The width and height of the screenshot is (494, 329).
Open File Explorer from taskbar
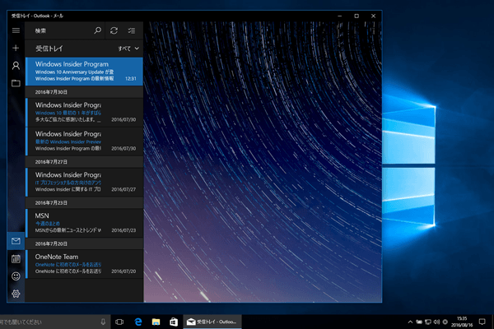pyautogui.click(x=156, y=322)
